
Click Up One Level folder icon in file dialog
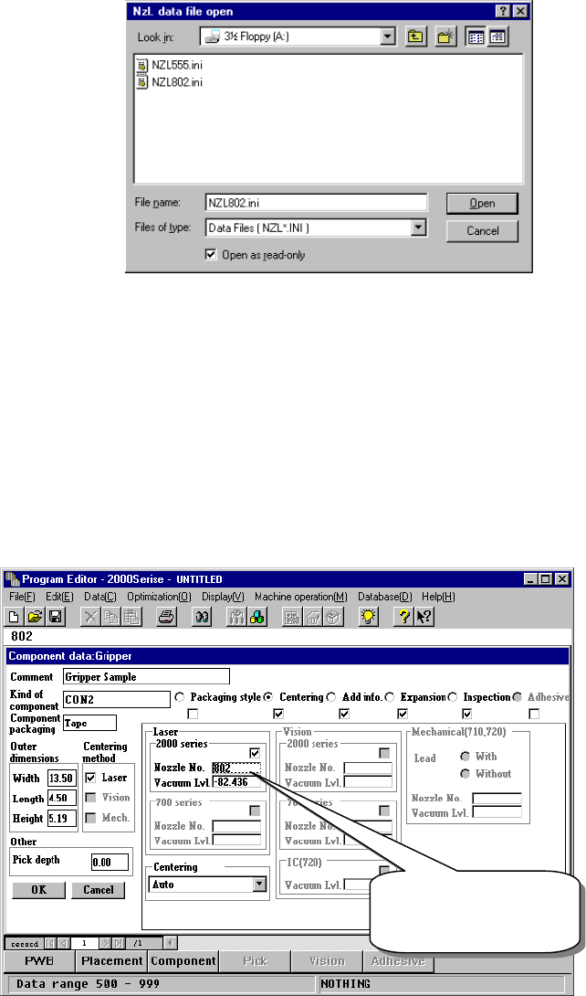(x=415, y=37)
